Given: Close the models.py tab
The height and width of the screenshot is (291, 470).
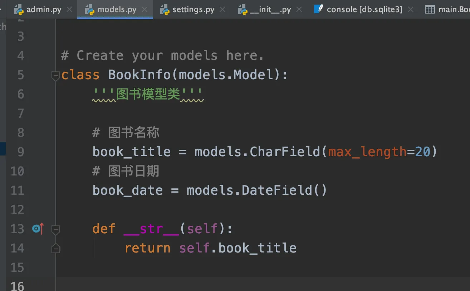Looking at the screenshot, I should pos(145,10).
